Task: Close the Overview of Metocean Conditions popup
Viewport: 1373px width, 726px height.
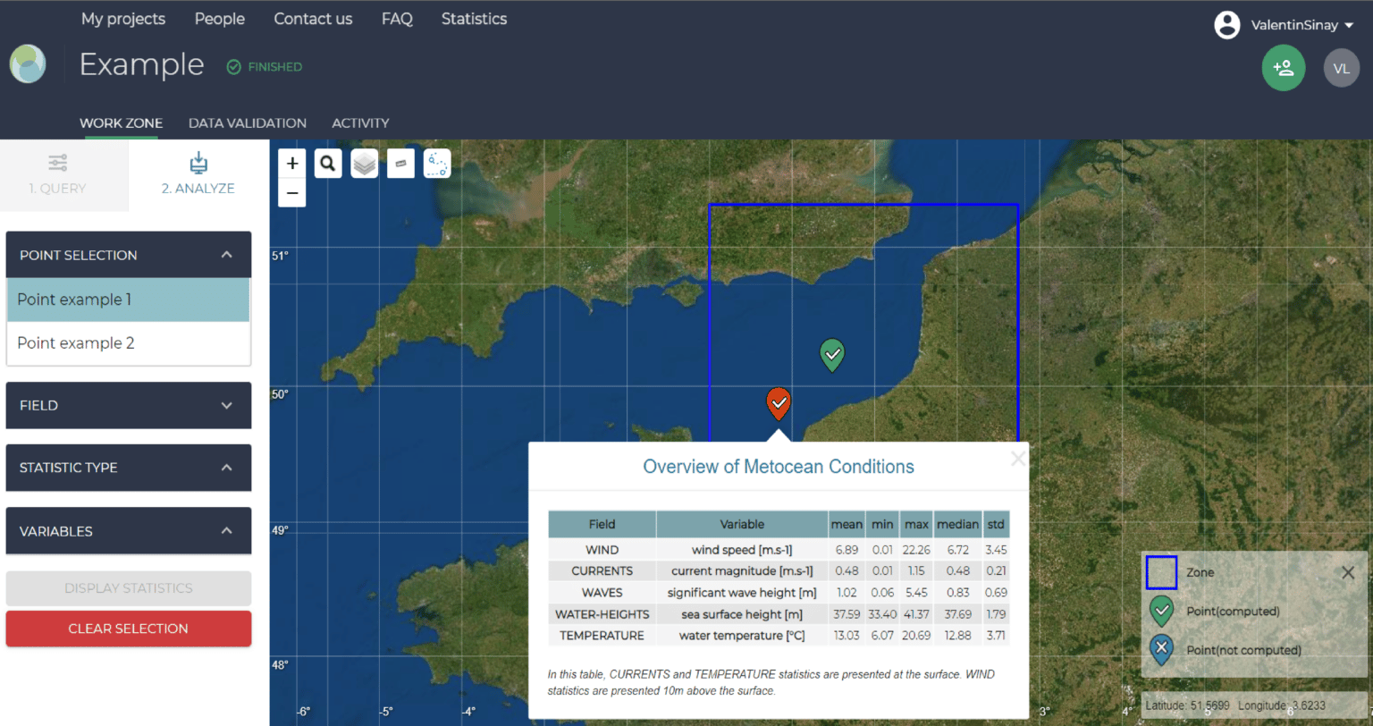Action: [1017, 458]
